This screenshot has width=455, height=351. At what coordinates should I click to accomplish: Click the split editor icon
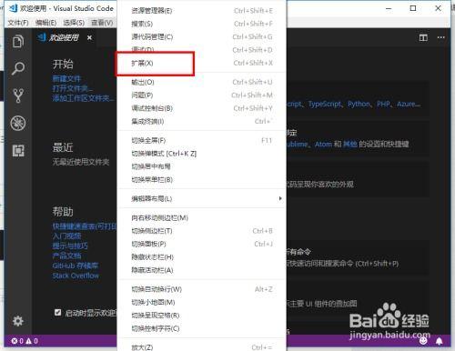pyautogui.click(x=423, y=37)
